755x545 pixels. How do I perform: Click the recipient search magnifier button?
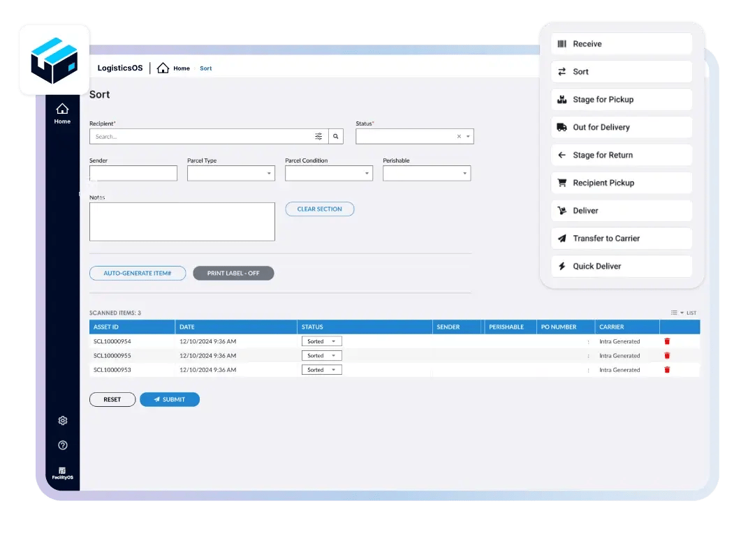pos(336,137)
